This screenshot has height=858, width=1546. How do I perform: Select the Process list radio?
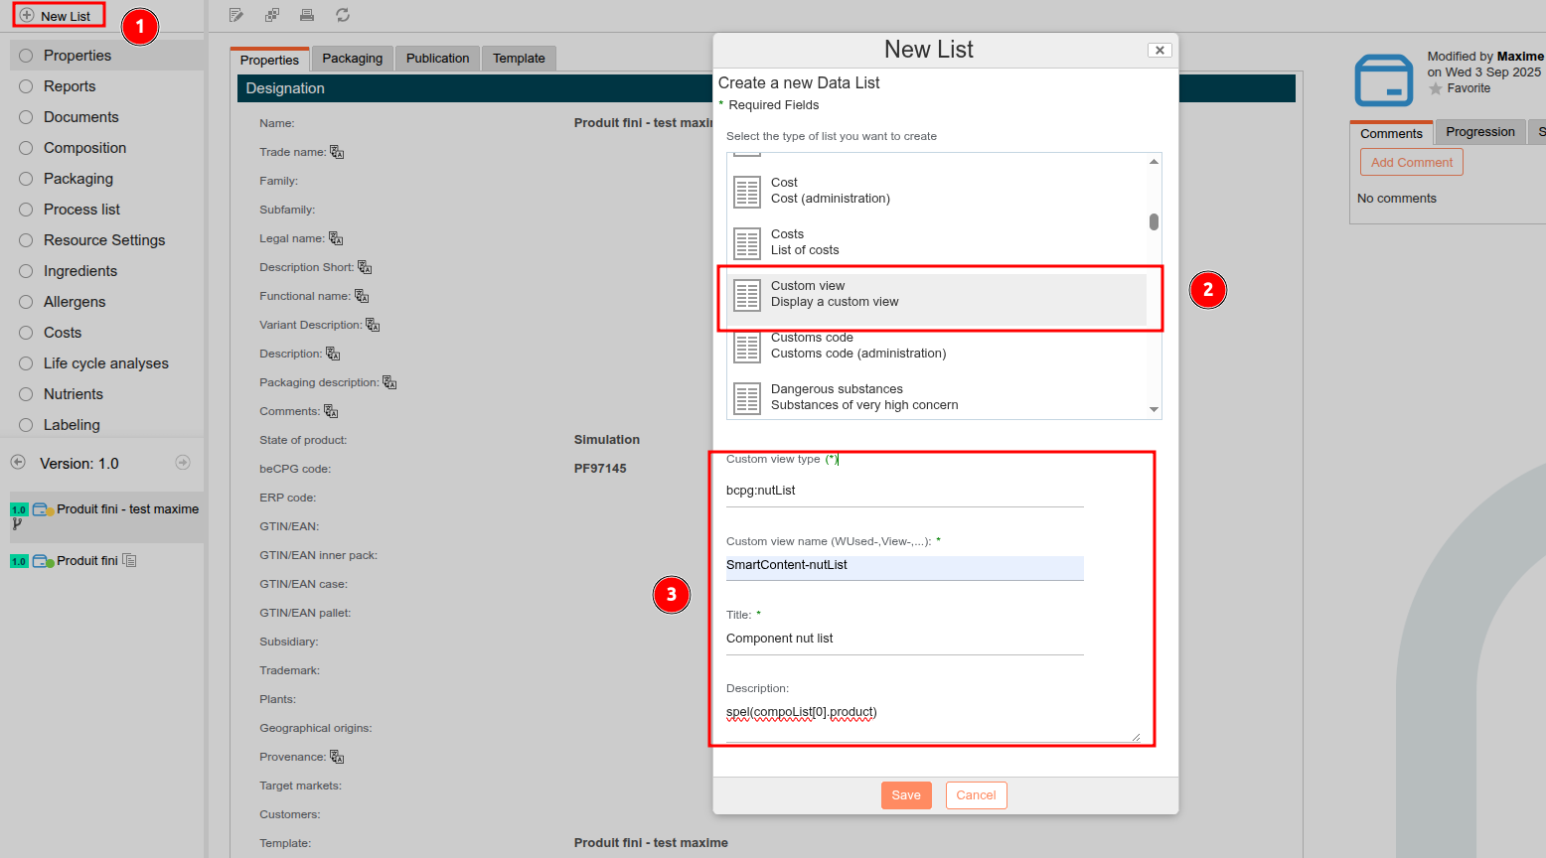pos(26,210)
